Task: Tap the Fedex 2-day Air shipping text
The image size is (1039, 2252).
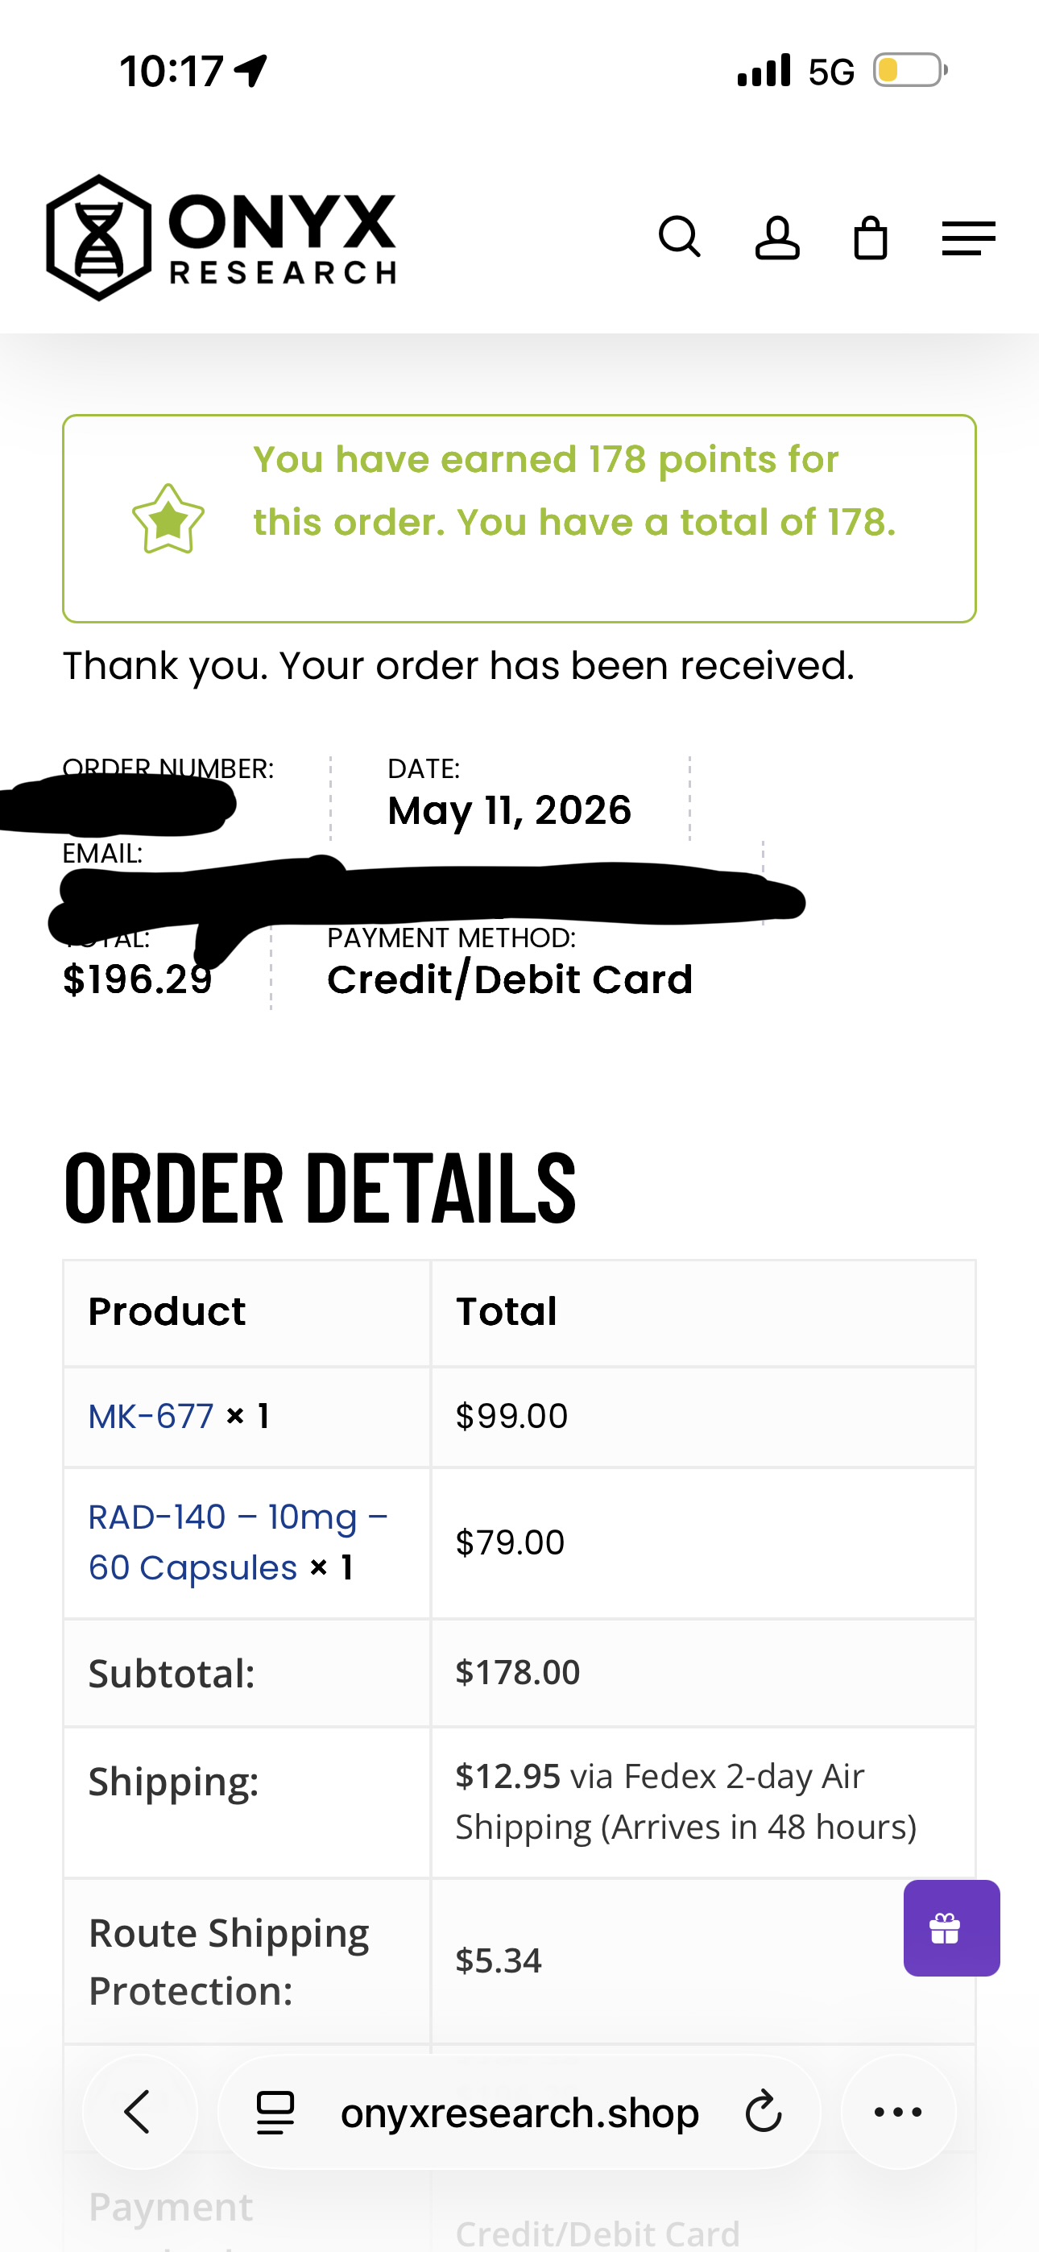Action: (x=685, y=1802)
